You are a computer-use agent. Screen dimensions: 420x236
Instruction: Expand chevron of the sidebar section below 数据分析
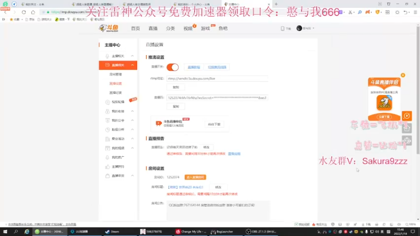[x=132, y=139]
